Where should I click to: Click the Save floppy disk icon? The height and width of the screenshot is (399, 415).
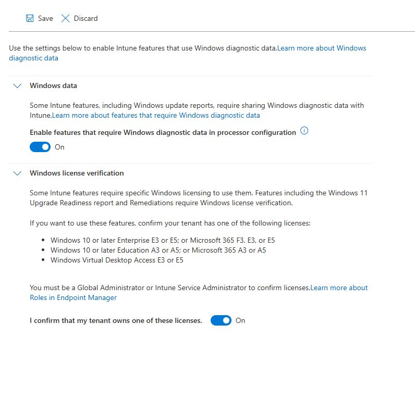pos(30,18)
